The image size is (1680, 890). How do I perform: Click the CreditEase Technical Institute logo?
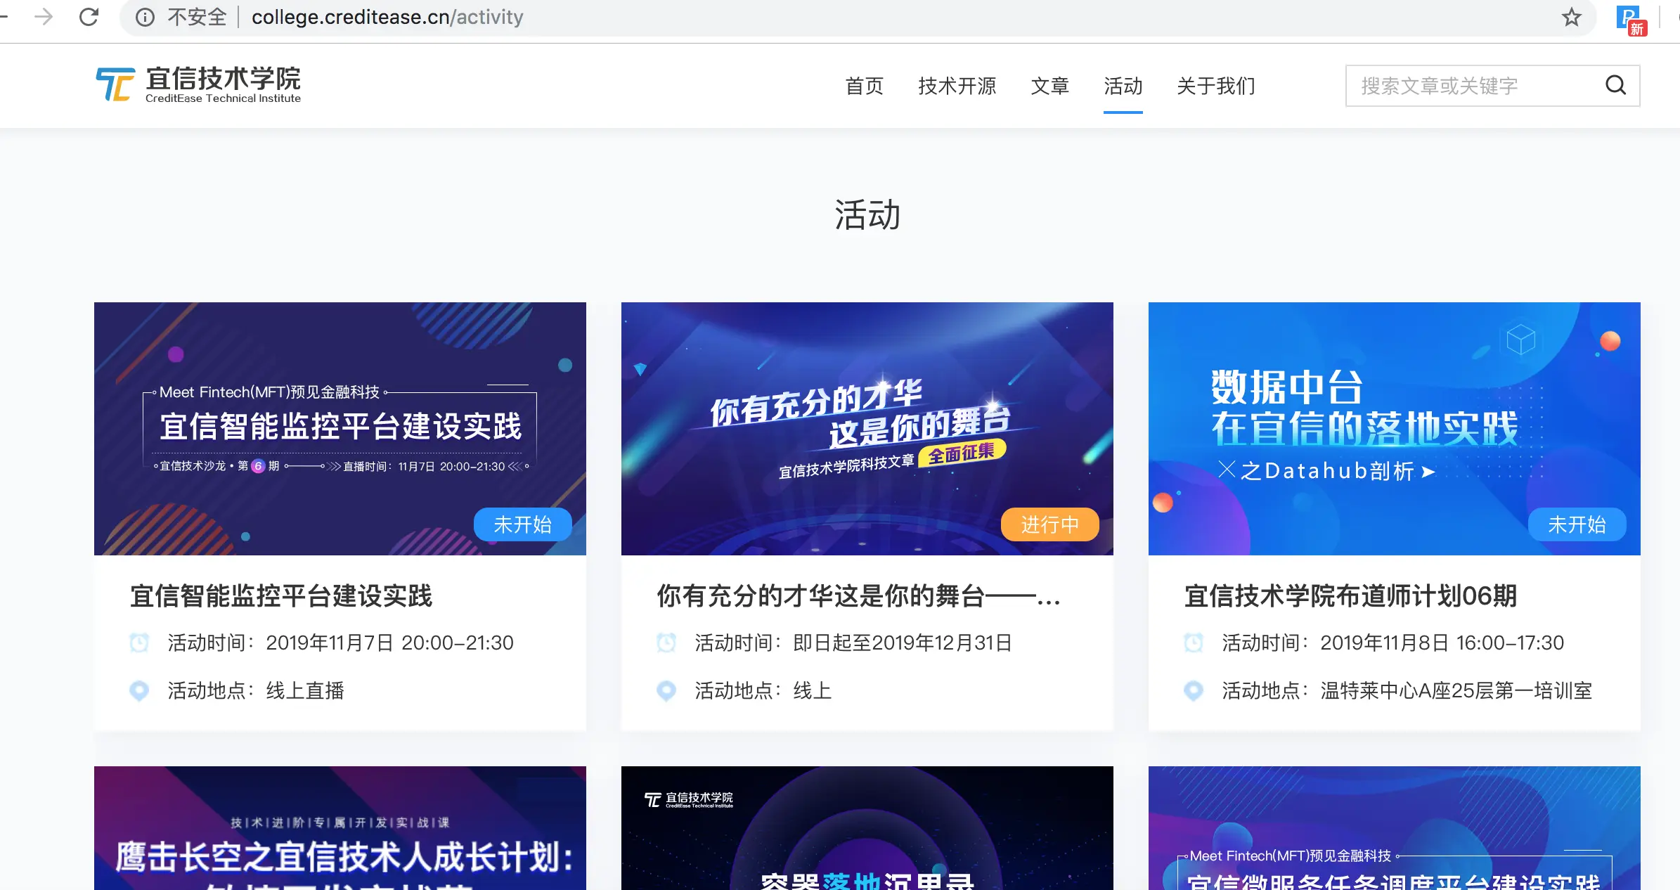tap(199, 85)
